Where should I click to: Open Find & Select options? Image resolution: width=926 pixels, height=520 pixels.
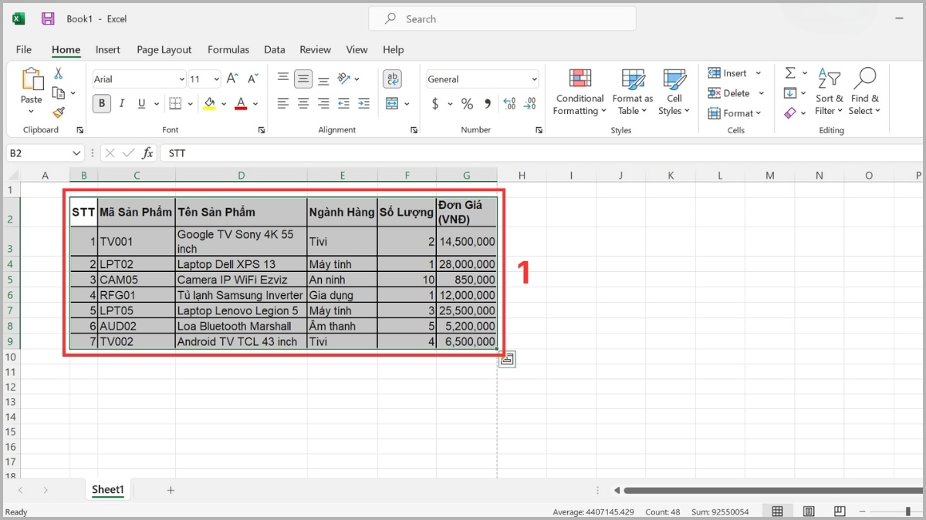point(864,91)
